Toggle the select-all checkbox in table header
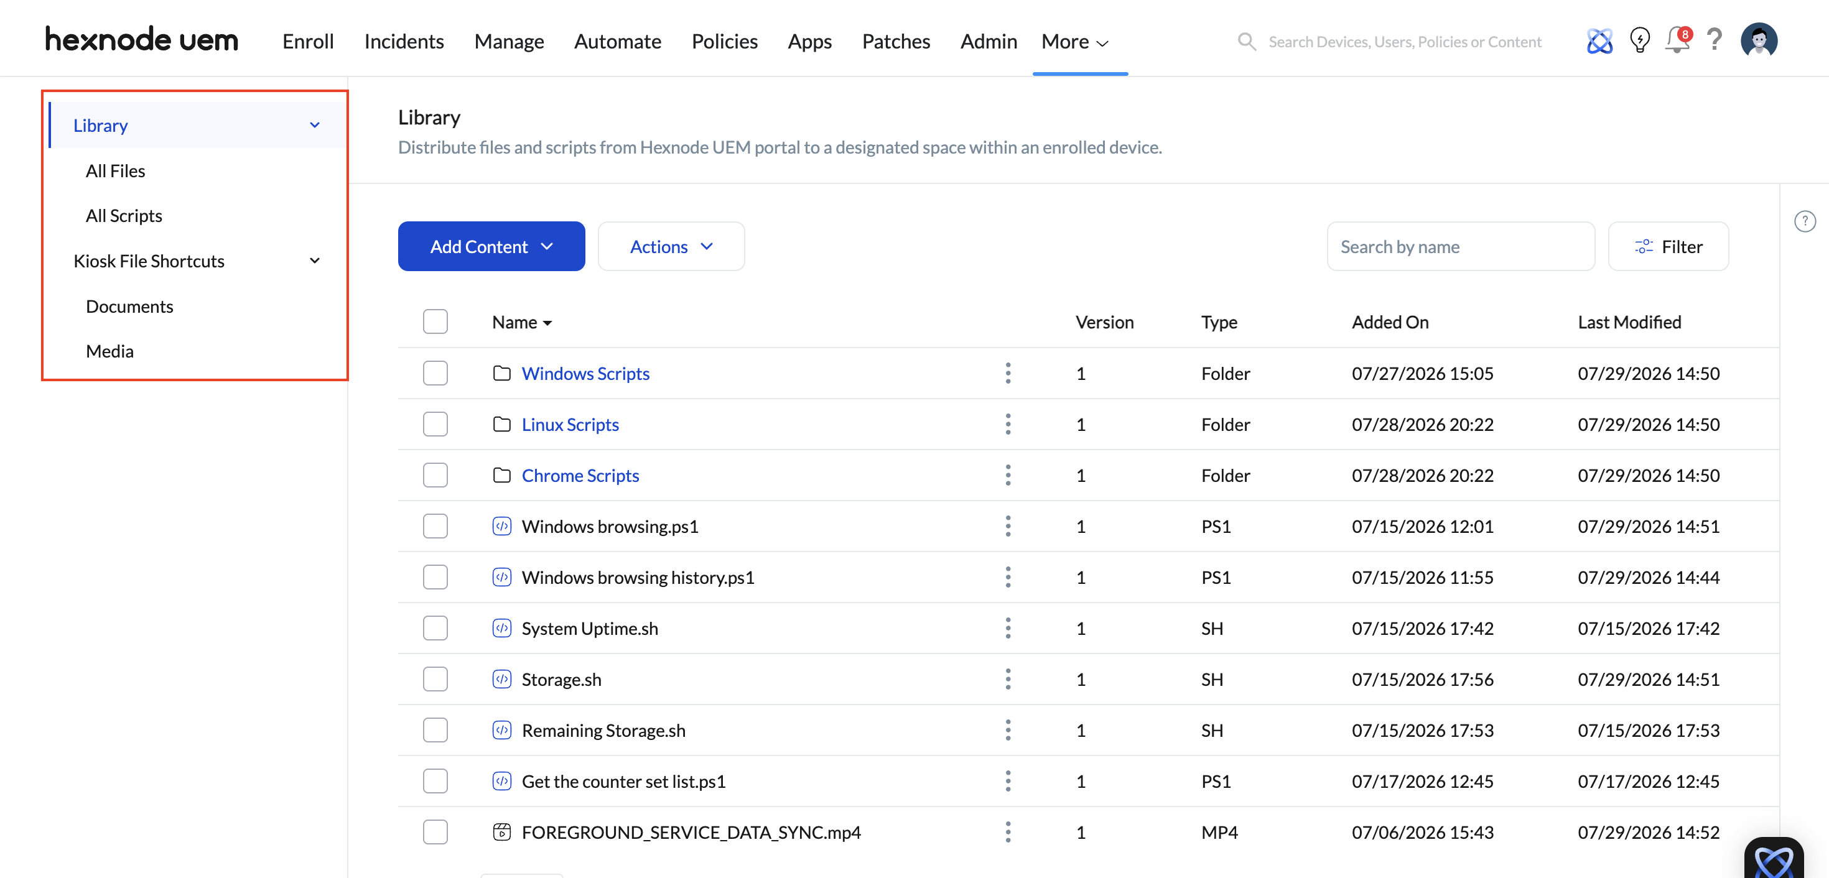The width and height of the screenshot is (1829, 878). pos(435,321)
